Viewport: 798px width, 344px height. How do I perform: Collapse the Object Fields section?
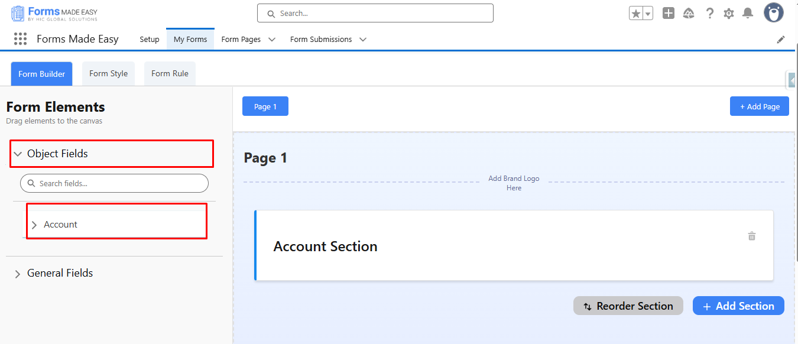(18, 154)
